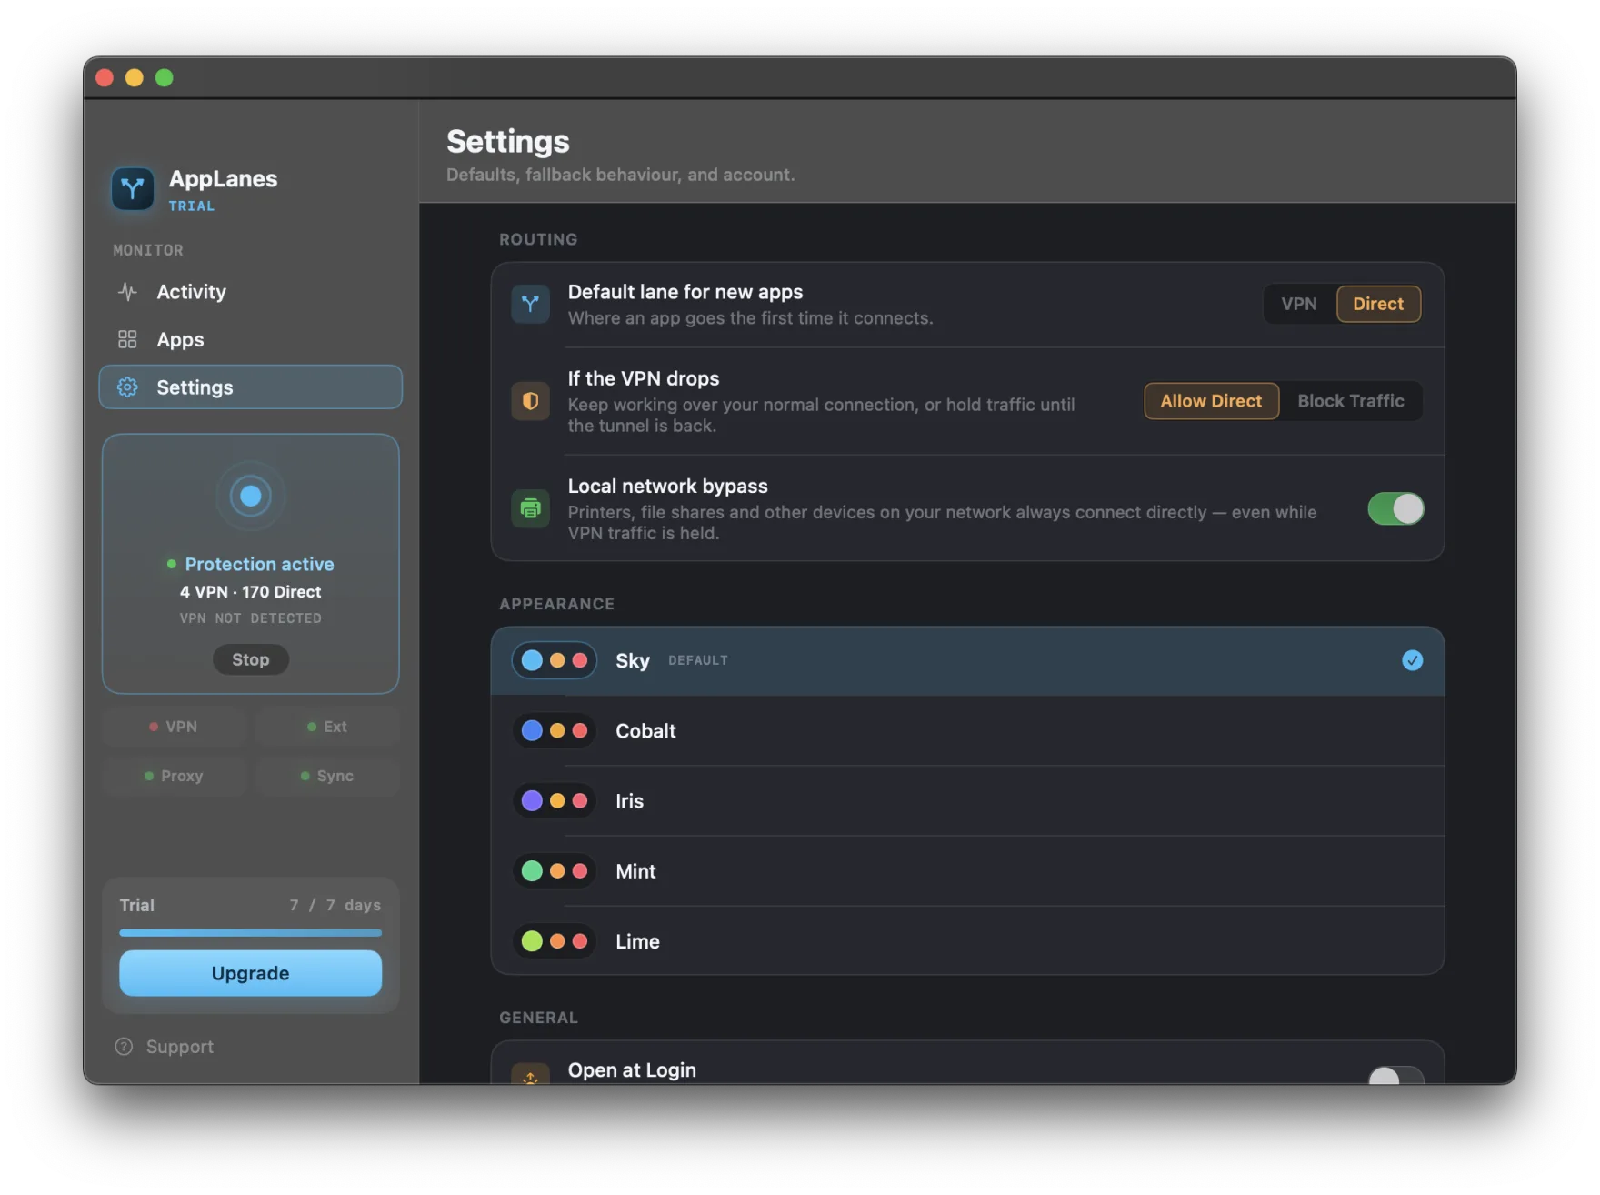The height and width of the screenshot is (1195, 1600).
Task: Select the Lime theme swatch
Action: pyautogui.click(x=555, y=940)
